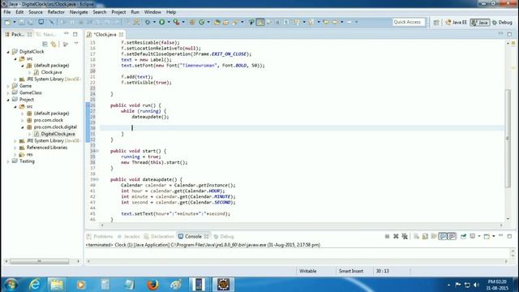Toggle Show Console on standard error
The image size is (519, 292).
452,236
